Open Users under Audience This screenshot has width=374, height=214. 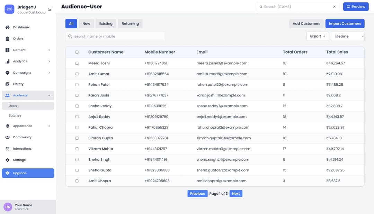point(28,106)
